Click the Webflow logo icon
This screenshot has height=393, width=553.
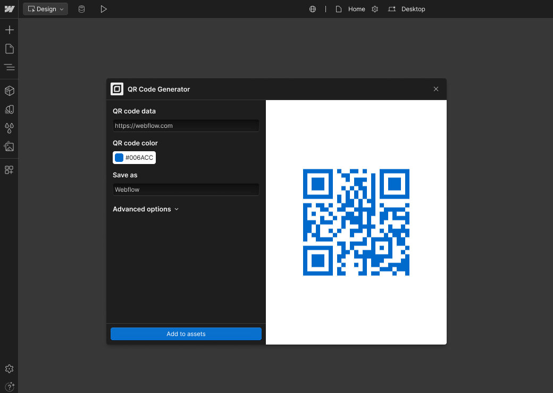point(10,9)
